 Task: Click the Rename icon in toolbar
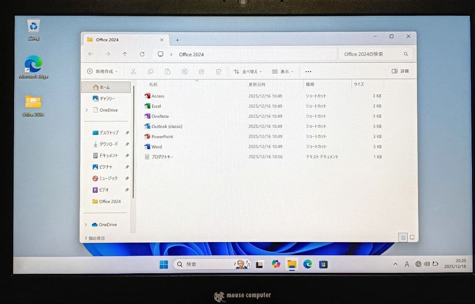[x=184, y=72]
